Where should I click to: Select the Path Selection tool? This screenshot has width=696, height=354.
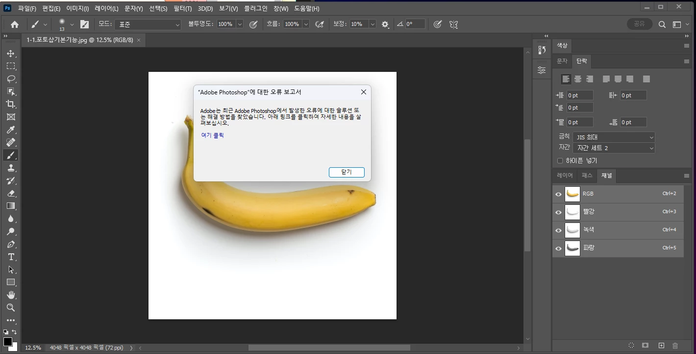[11, 269]
